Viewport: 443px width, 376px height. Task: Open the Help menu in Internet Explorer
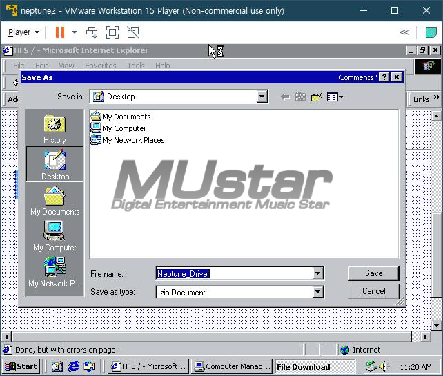pyautogui.click(x=162, y=66)
